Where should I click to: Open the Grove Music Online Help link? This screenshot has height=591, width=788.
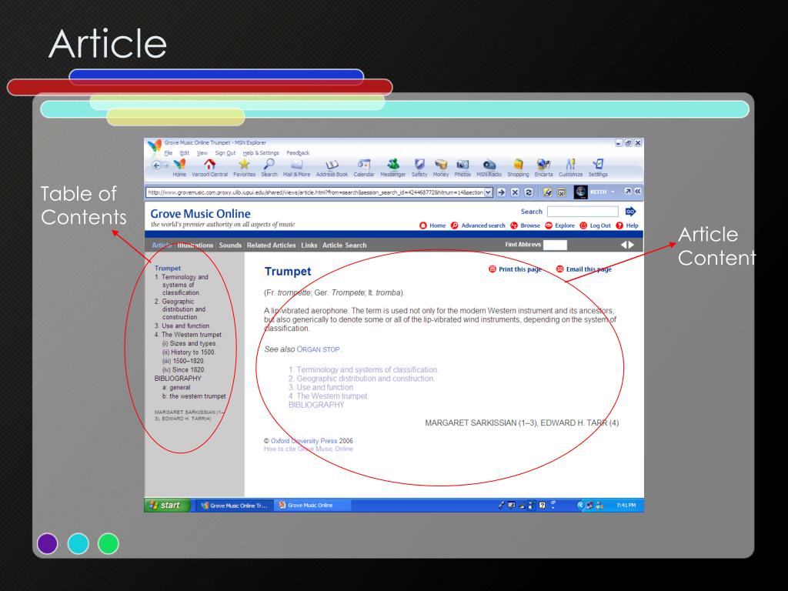627,225
